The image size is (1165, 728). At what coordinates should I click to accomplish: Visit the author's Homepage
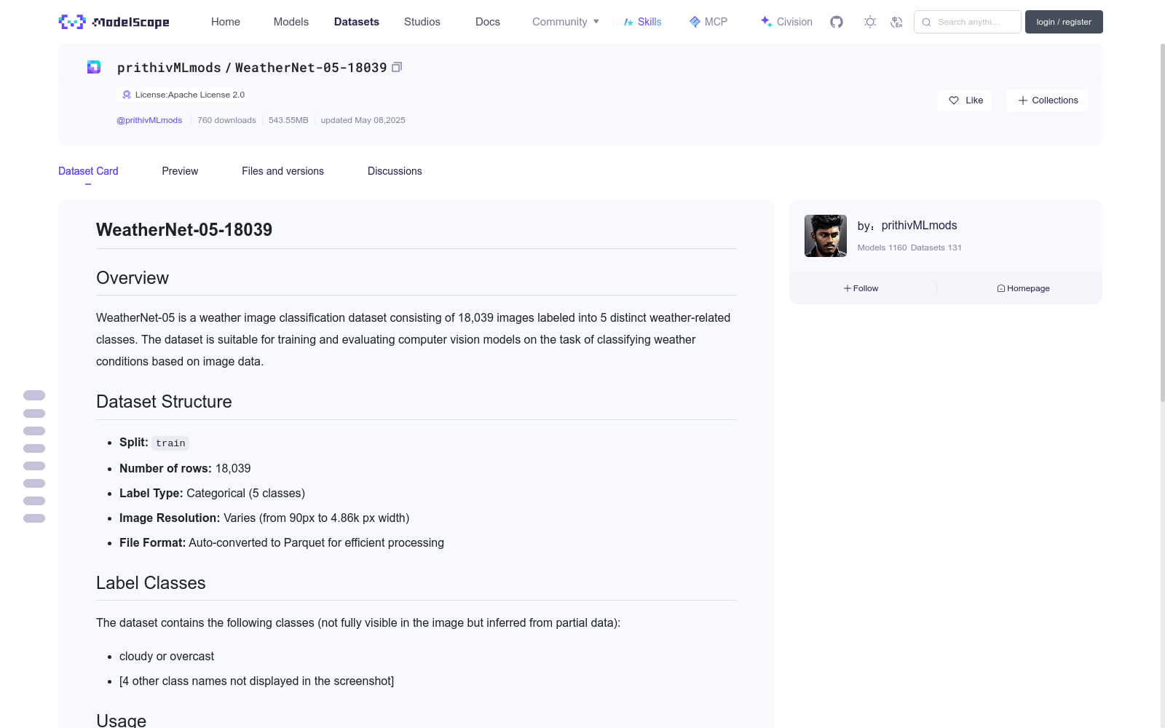coord(1024,288)
